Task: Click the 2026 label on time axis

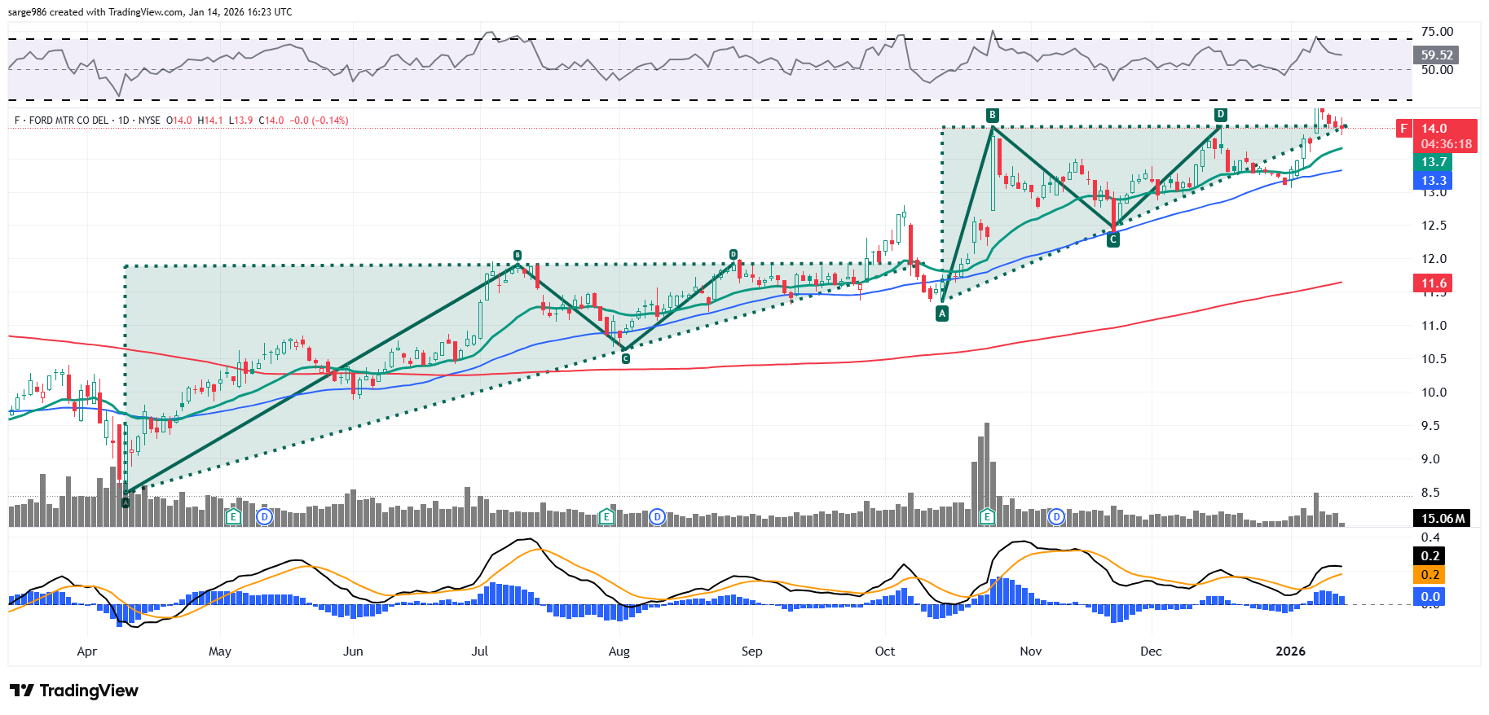Action: (x=1290, y=651)
